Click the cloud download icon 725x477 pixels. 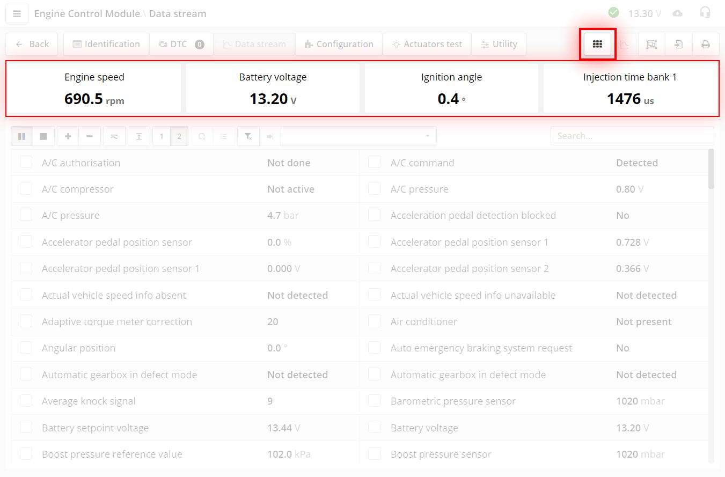coord(678,13)
